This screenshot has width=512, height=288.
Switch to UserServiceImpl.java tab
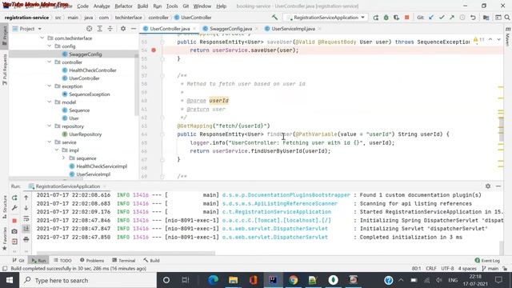293,29
